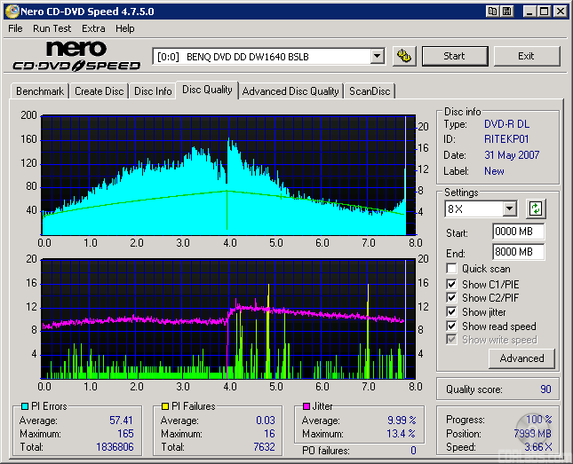
Task: Open the 8X speed dropdown
Action: (x=509, y=209)
